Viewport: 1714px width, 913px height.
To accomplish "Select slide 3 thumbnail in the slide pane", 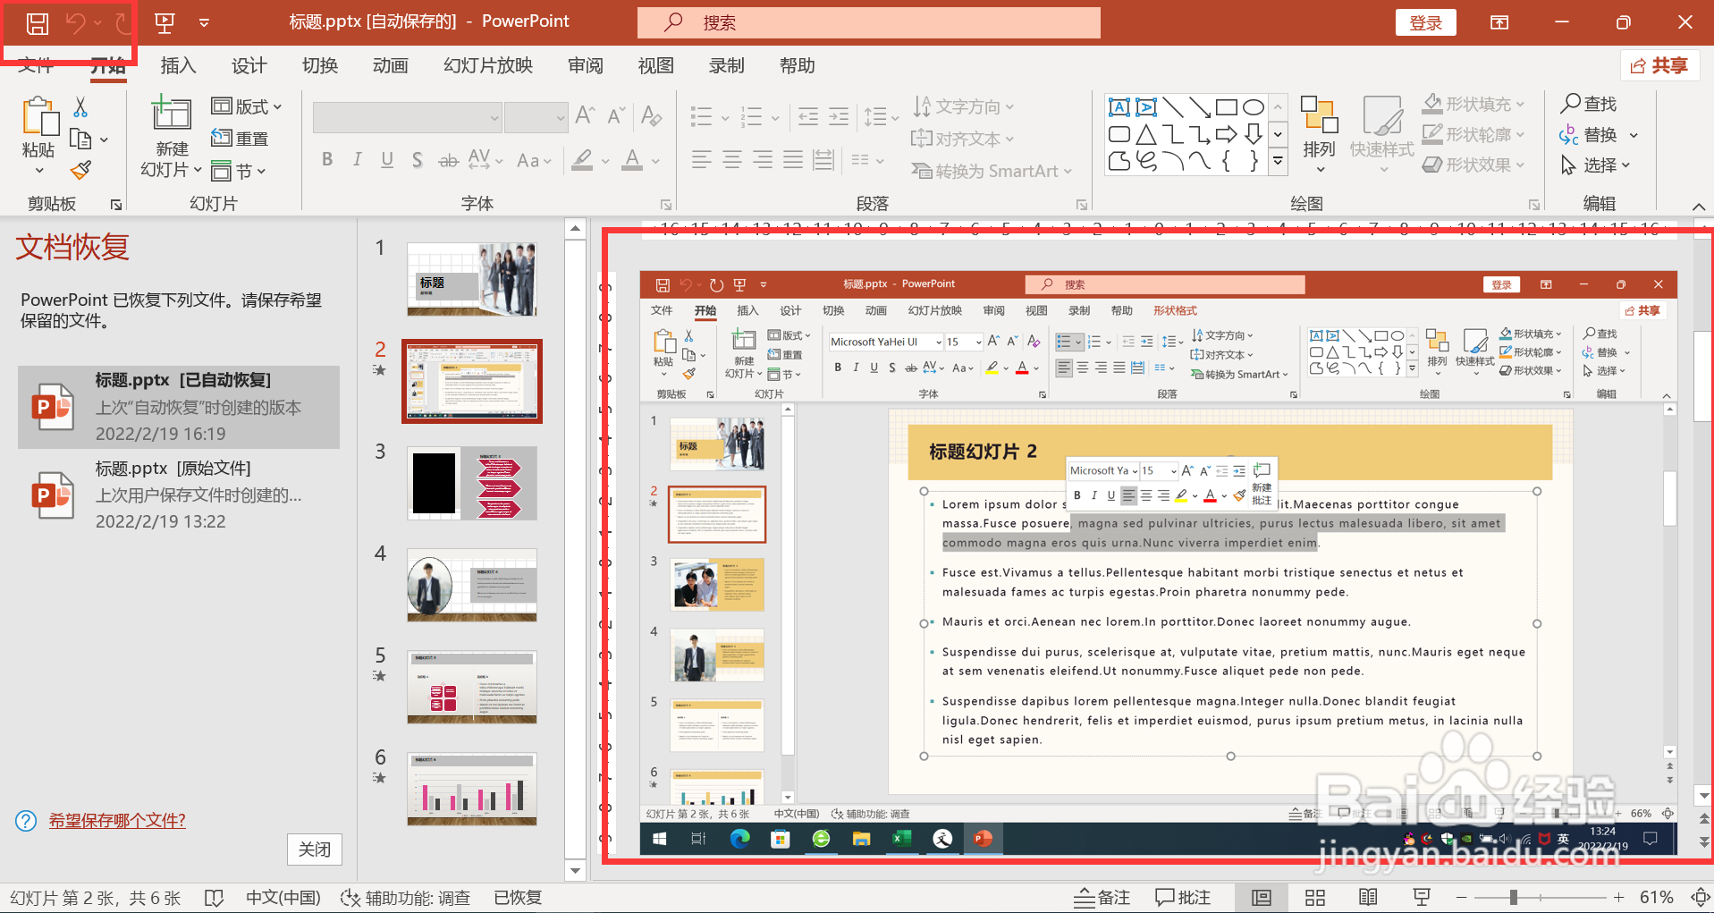I will click(472, 484).
